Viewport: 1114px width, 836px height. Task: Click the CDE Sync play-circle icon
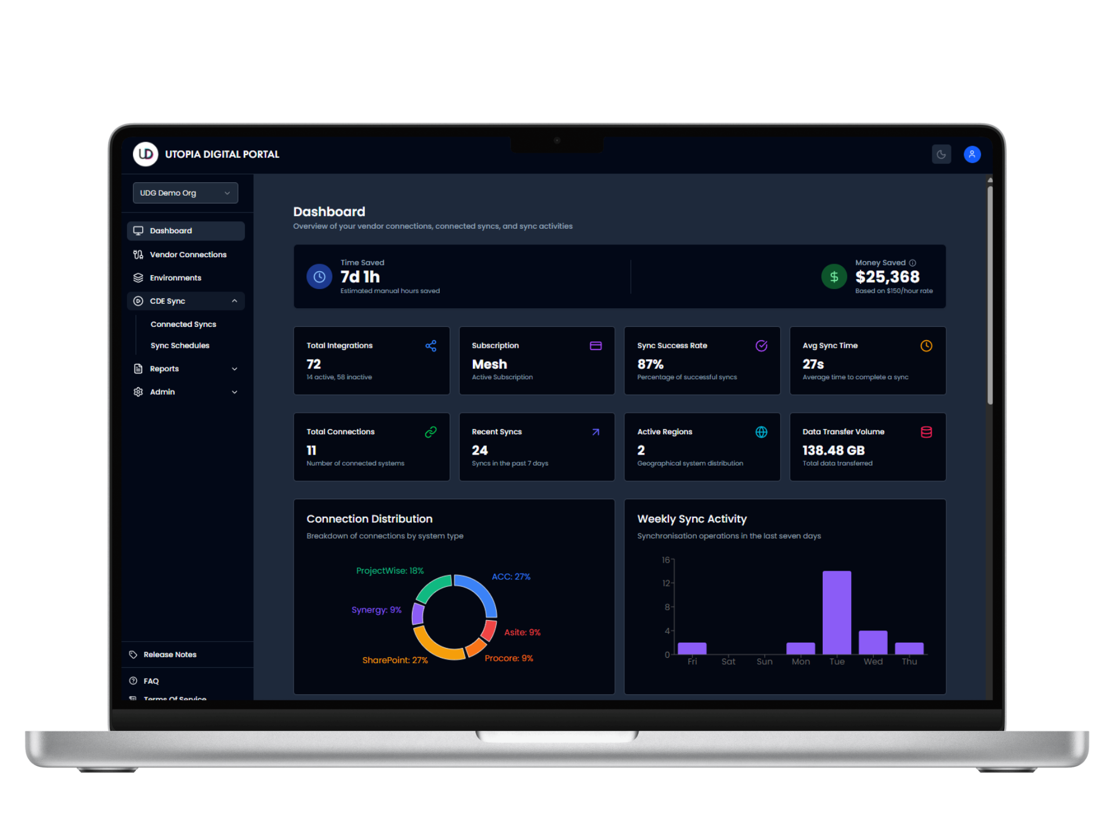pos(138,301)
